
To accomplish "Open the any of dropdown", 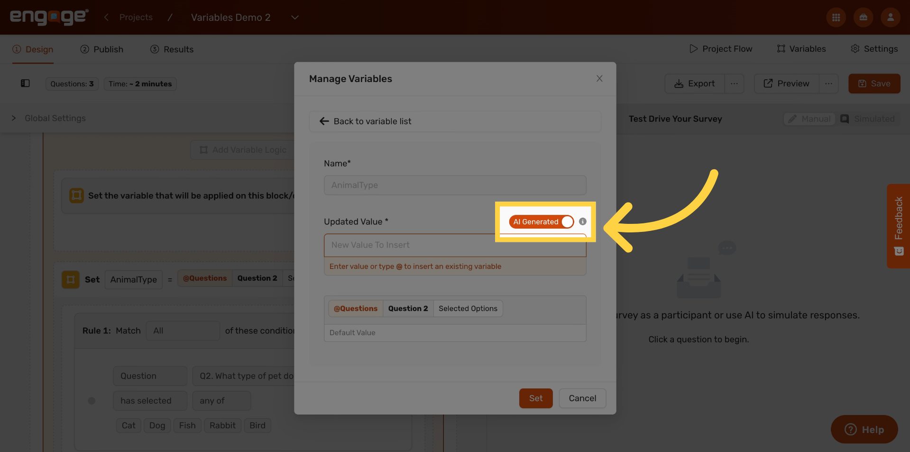I will (221, 401).
